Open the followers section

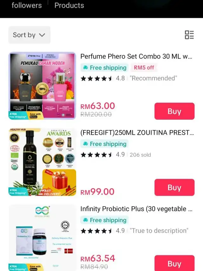pos(27,5)
